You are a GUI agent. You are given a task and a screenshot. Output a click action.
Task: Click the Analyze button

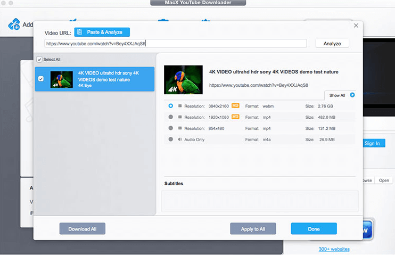332,43
